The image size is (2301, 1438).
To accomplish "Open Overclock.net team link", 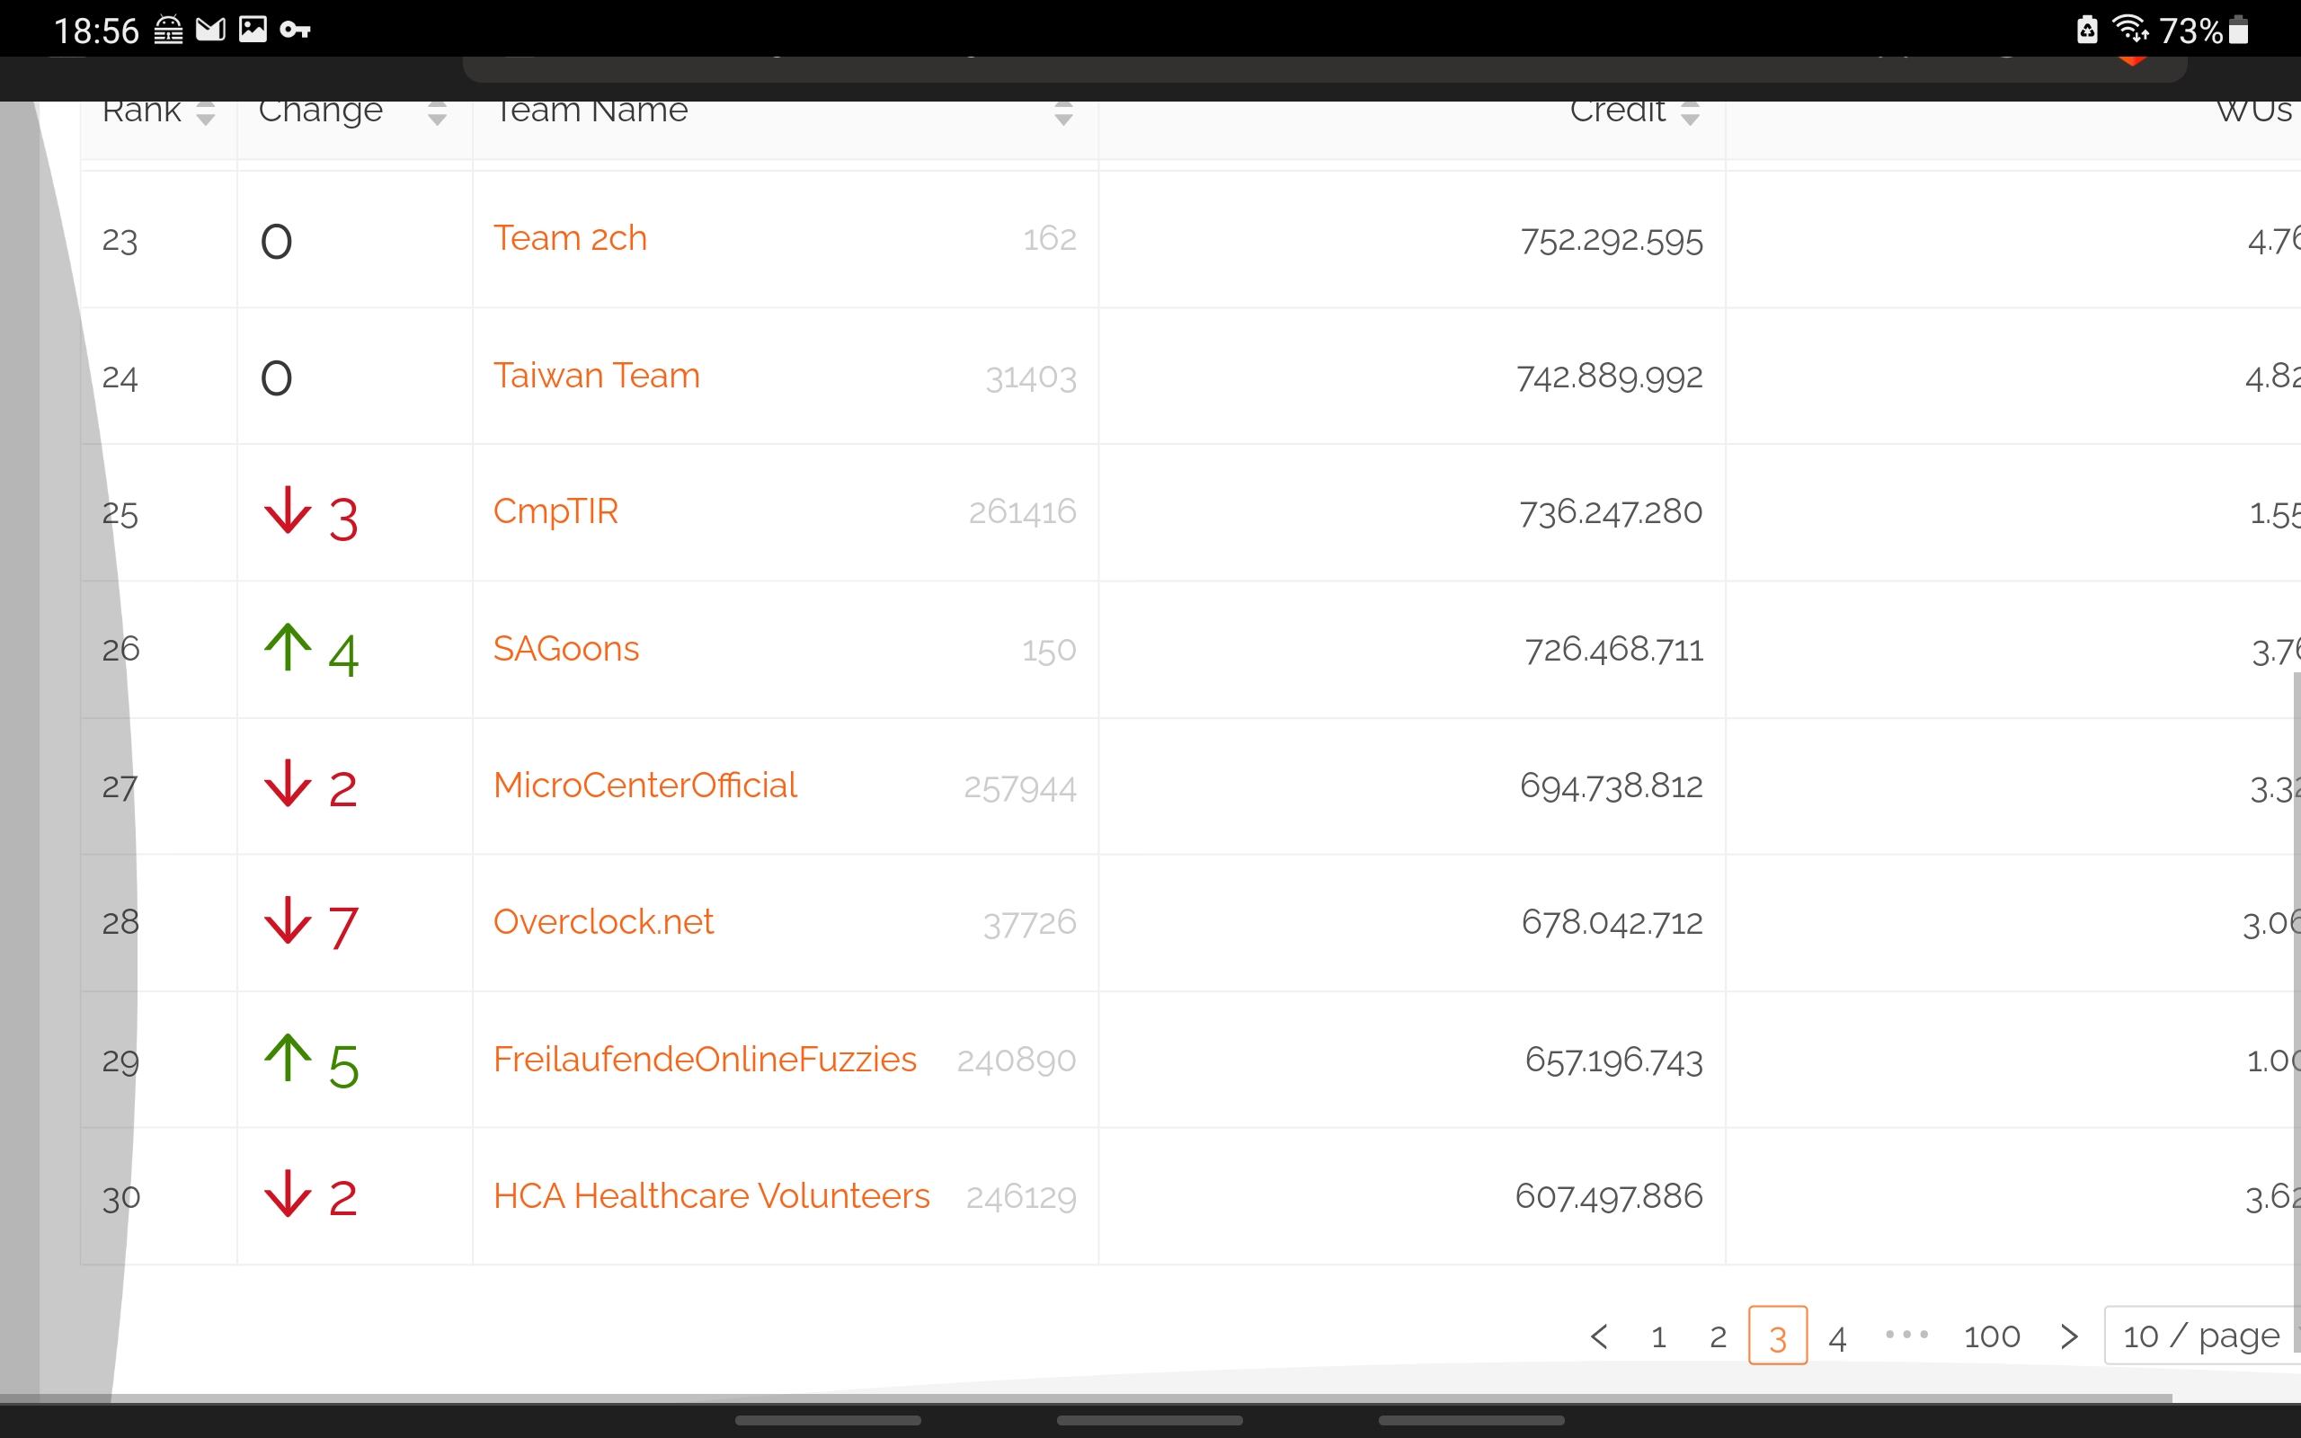I will click(603, 921).
